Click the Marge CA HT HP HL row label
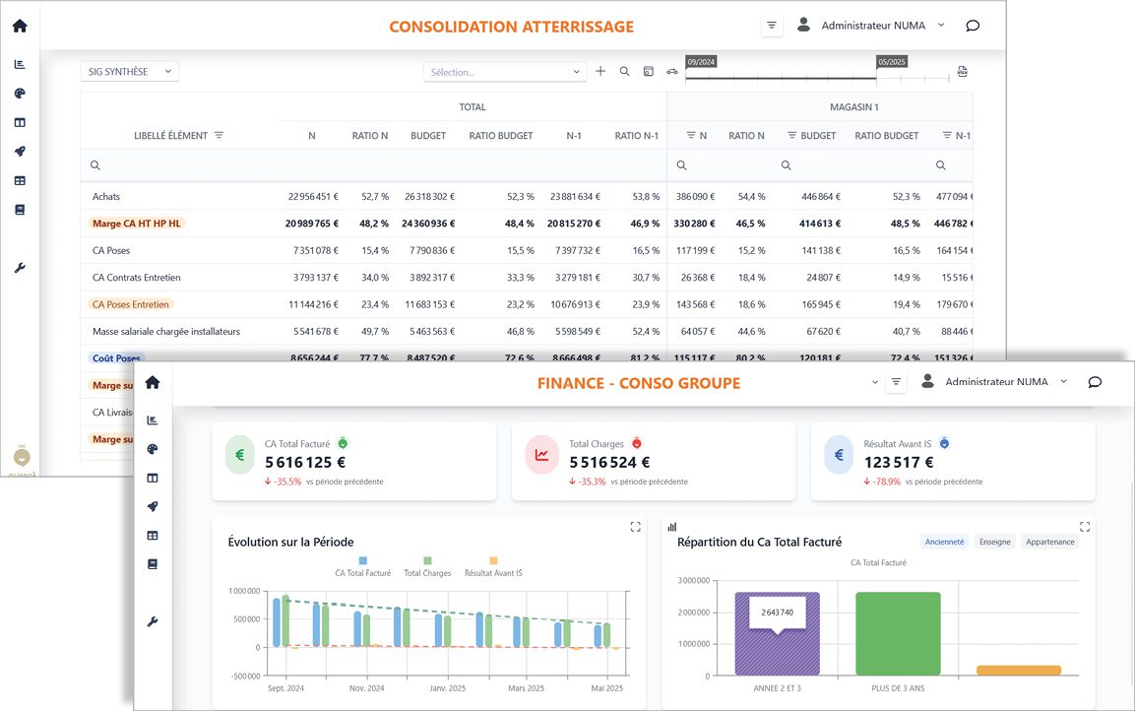Image resolution: width=1135 pixels, height=711 pixels. click(137, 224)
